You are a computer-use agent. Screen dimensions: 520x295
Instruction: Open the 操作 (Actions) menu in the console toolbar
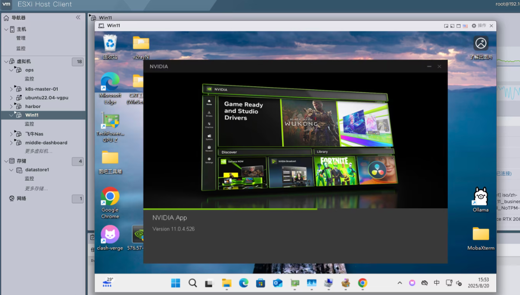click(479, 25)
